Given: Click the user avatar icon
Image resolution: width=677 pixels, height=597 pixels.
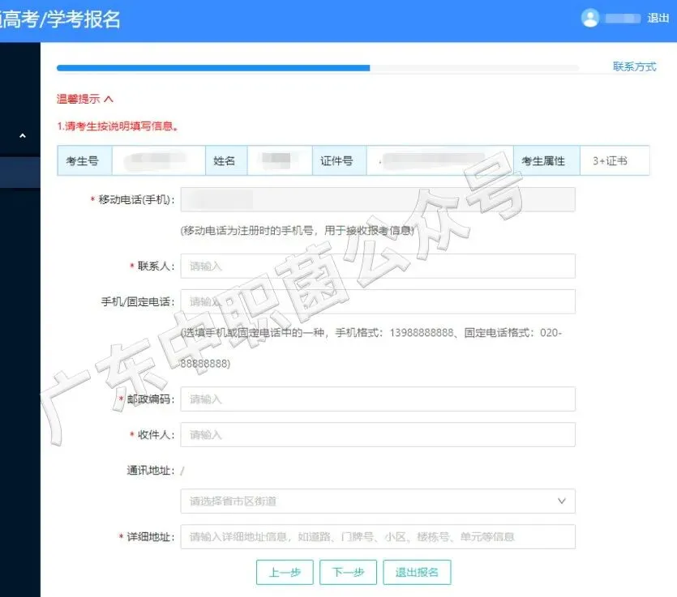Looking at the screenshot, I should 589,18.
